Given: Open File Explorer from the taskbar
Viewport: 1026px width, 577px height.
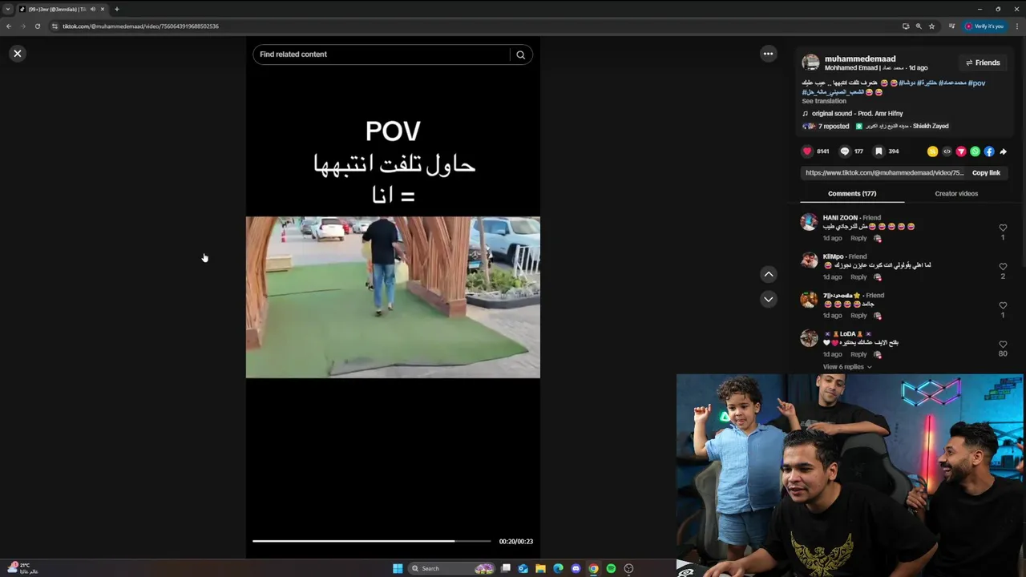Looking at the screenshot, I should (x=541, y=568).
